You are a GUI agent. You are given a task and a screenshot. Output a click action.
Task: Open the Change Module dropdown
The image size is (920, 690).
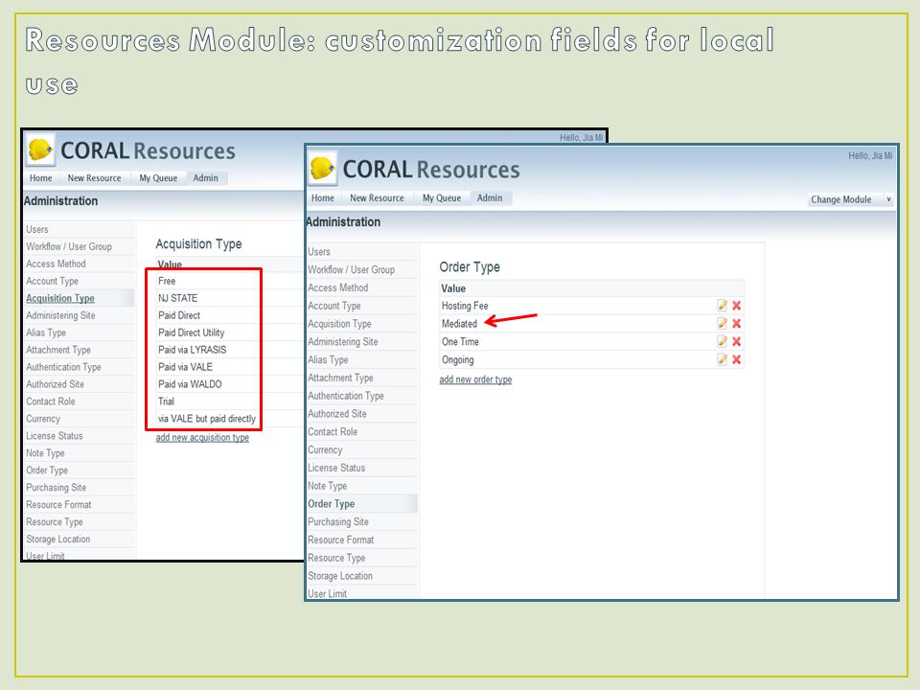850,199
